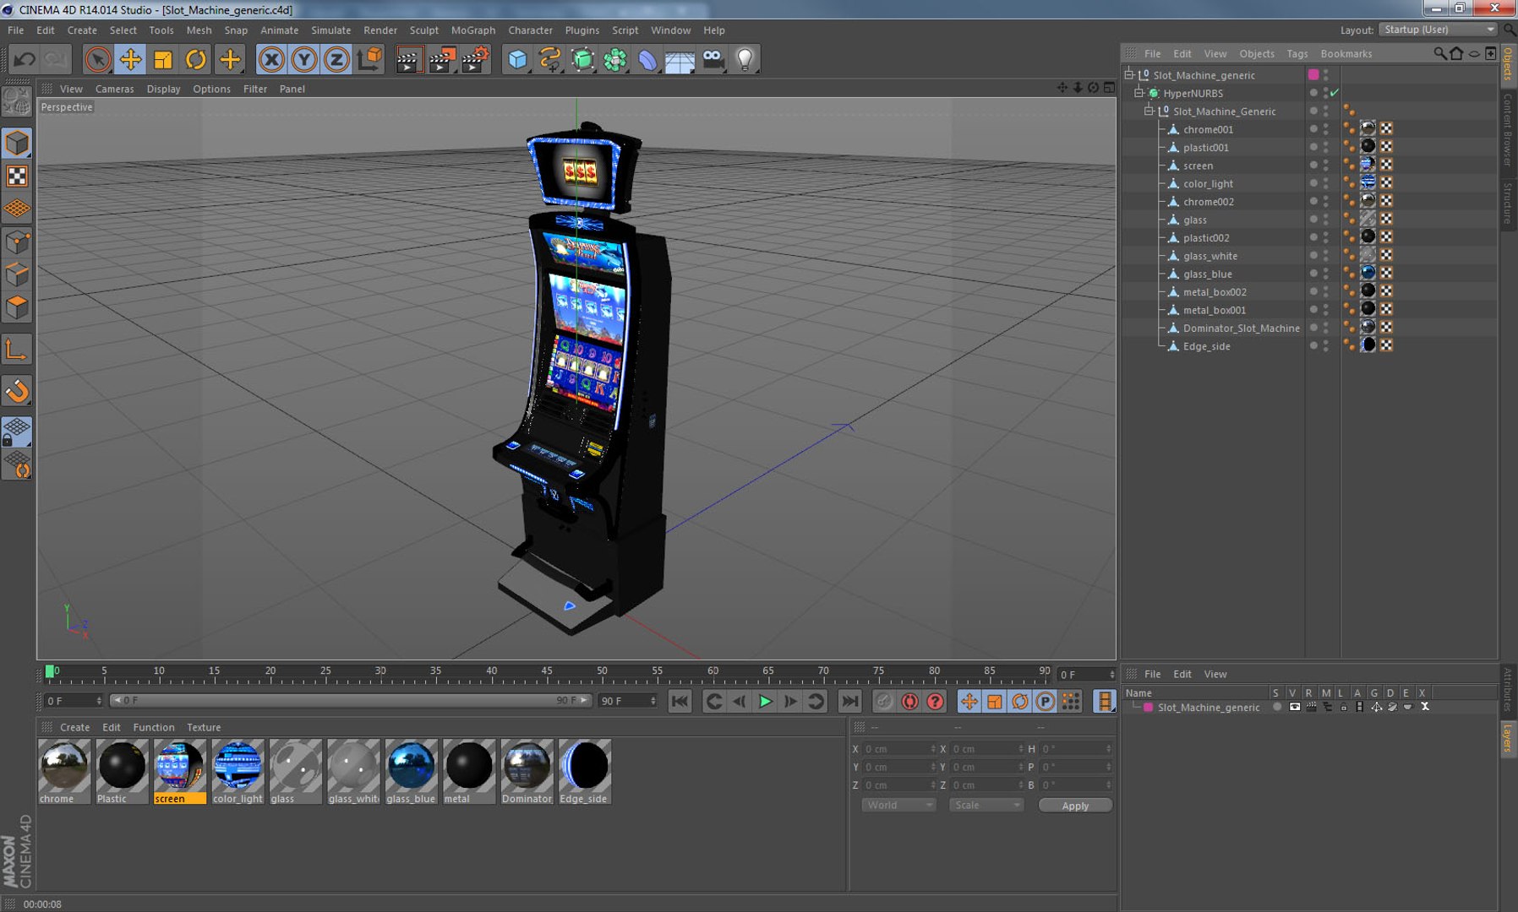Enable the Magnet snap tool
The image size is (1518, 912).
(x=17, y=390)
